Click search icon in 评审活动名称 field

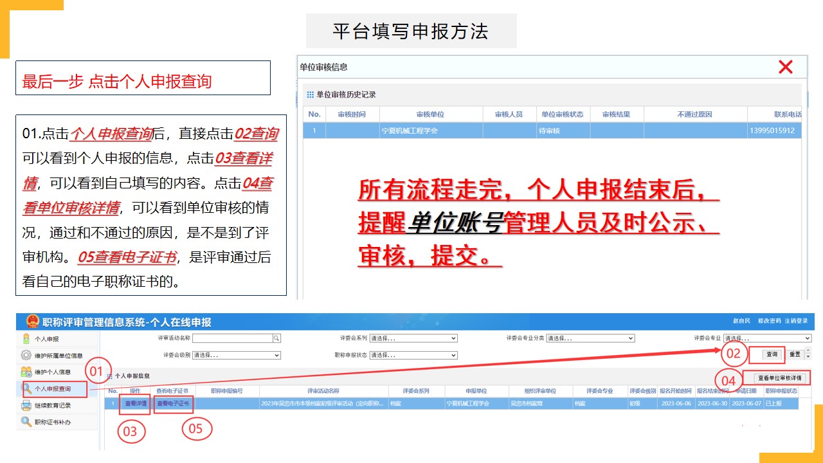276,338
